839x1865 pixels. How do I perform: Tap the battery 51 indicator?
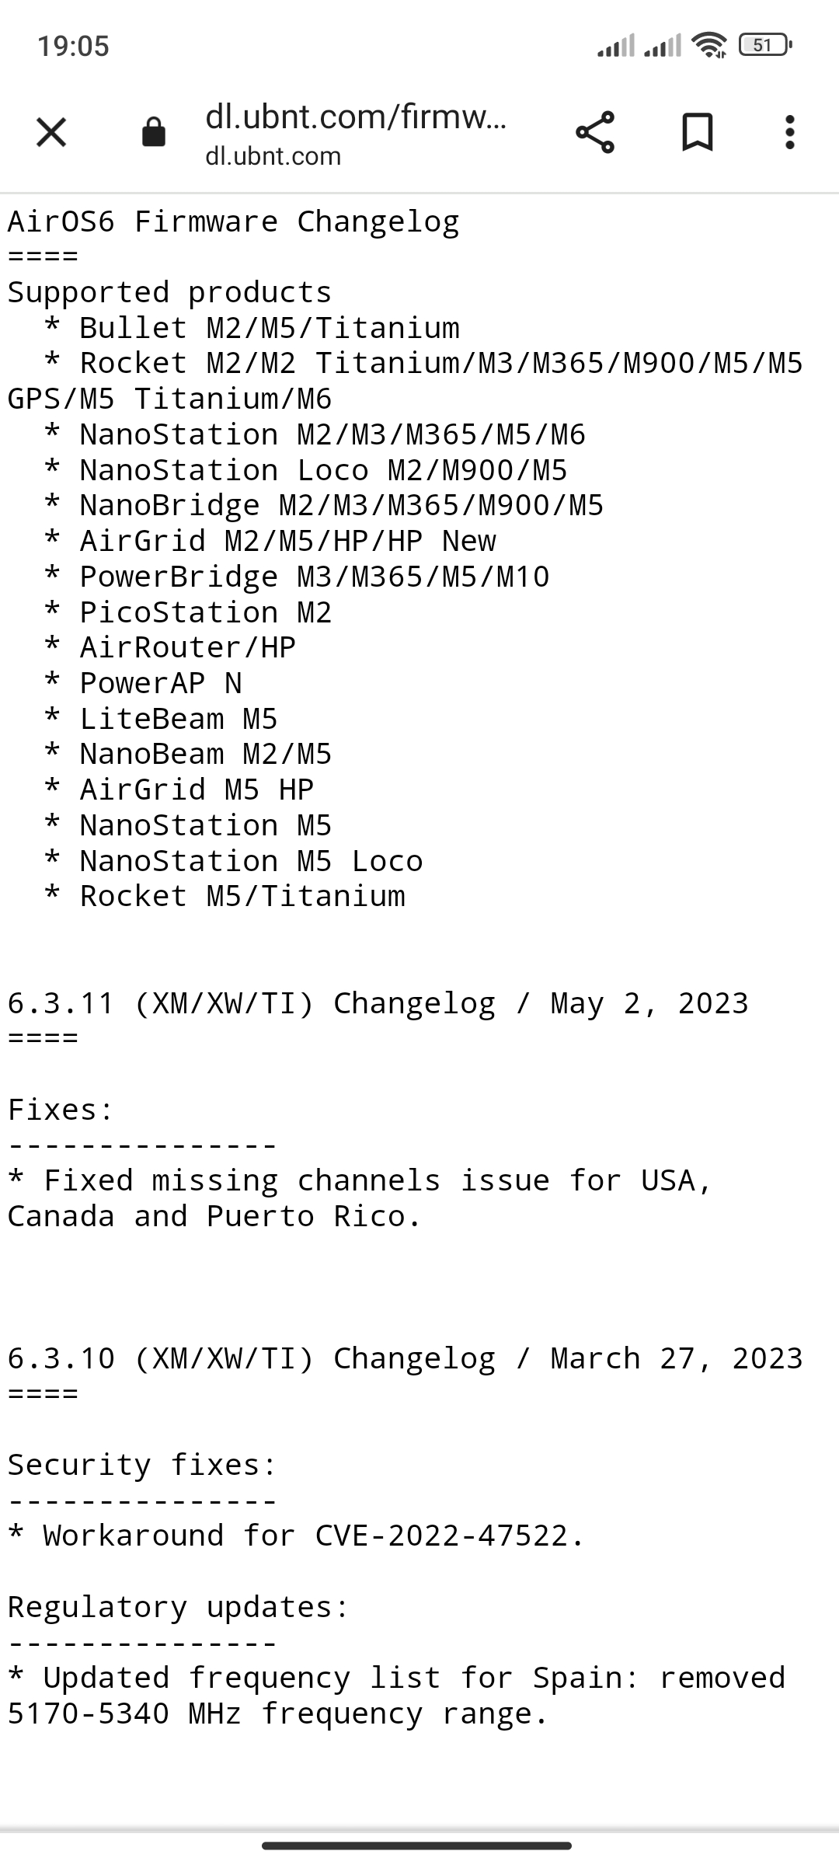tap(765, 45)
